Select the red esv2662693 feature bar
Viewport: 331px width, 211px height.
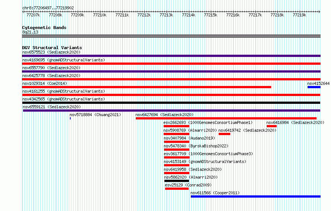tap(176, 126)
